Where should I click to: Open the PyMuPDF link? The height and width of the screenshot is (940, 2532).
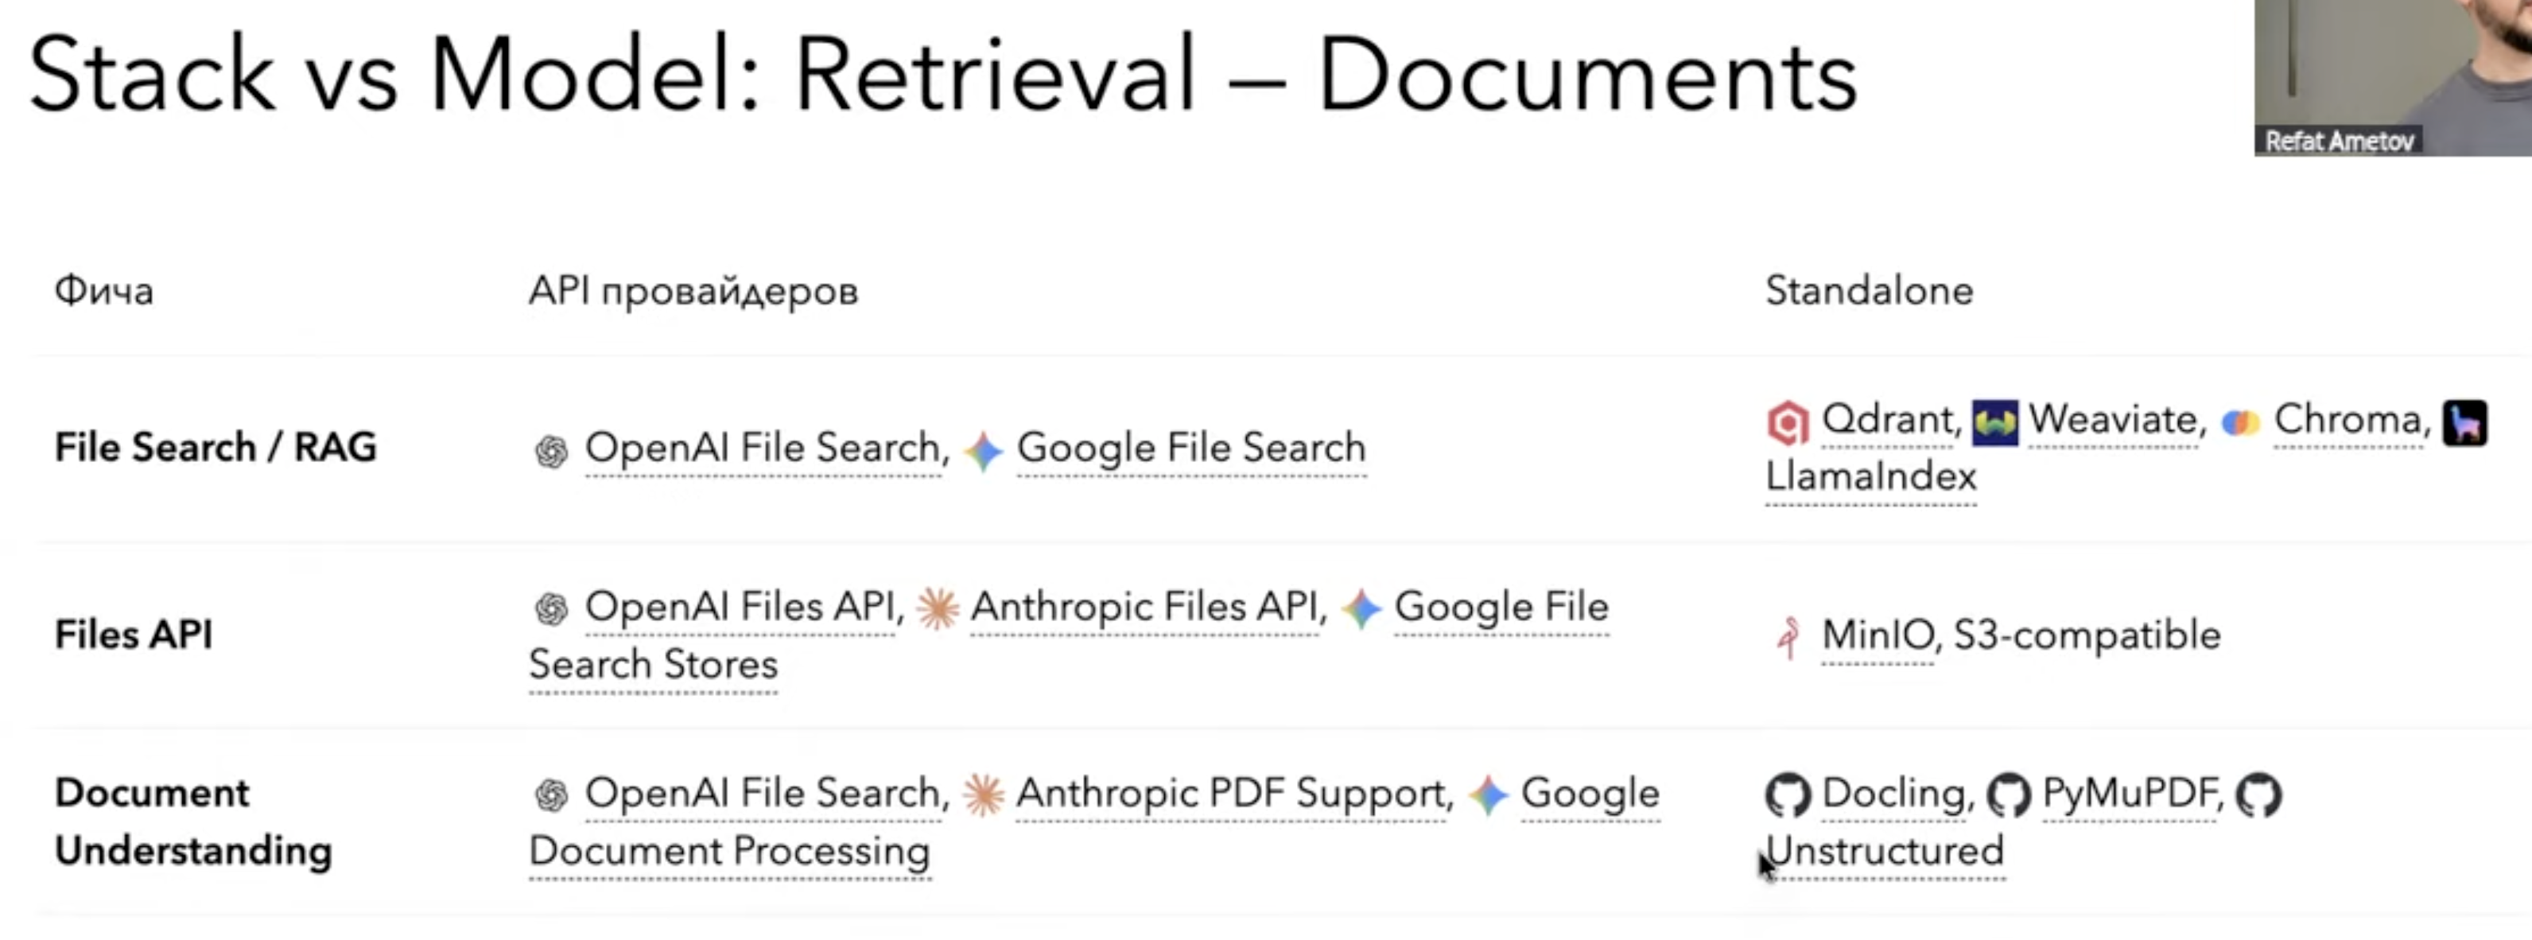2129,794
